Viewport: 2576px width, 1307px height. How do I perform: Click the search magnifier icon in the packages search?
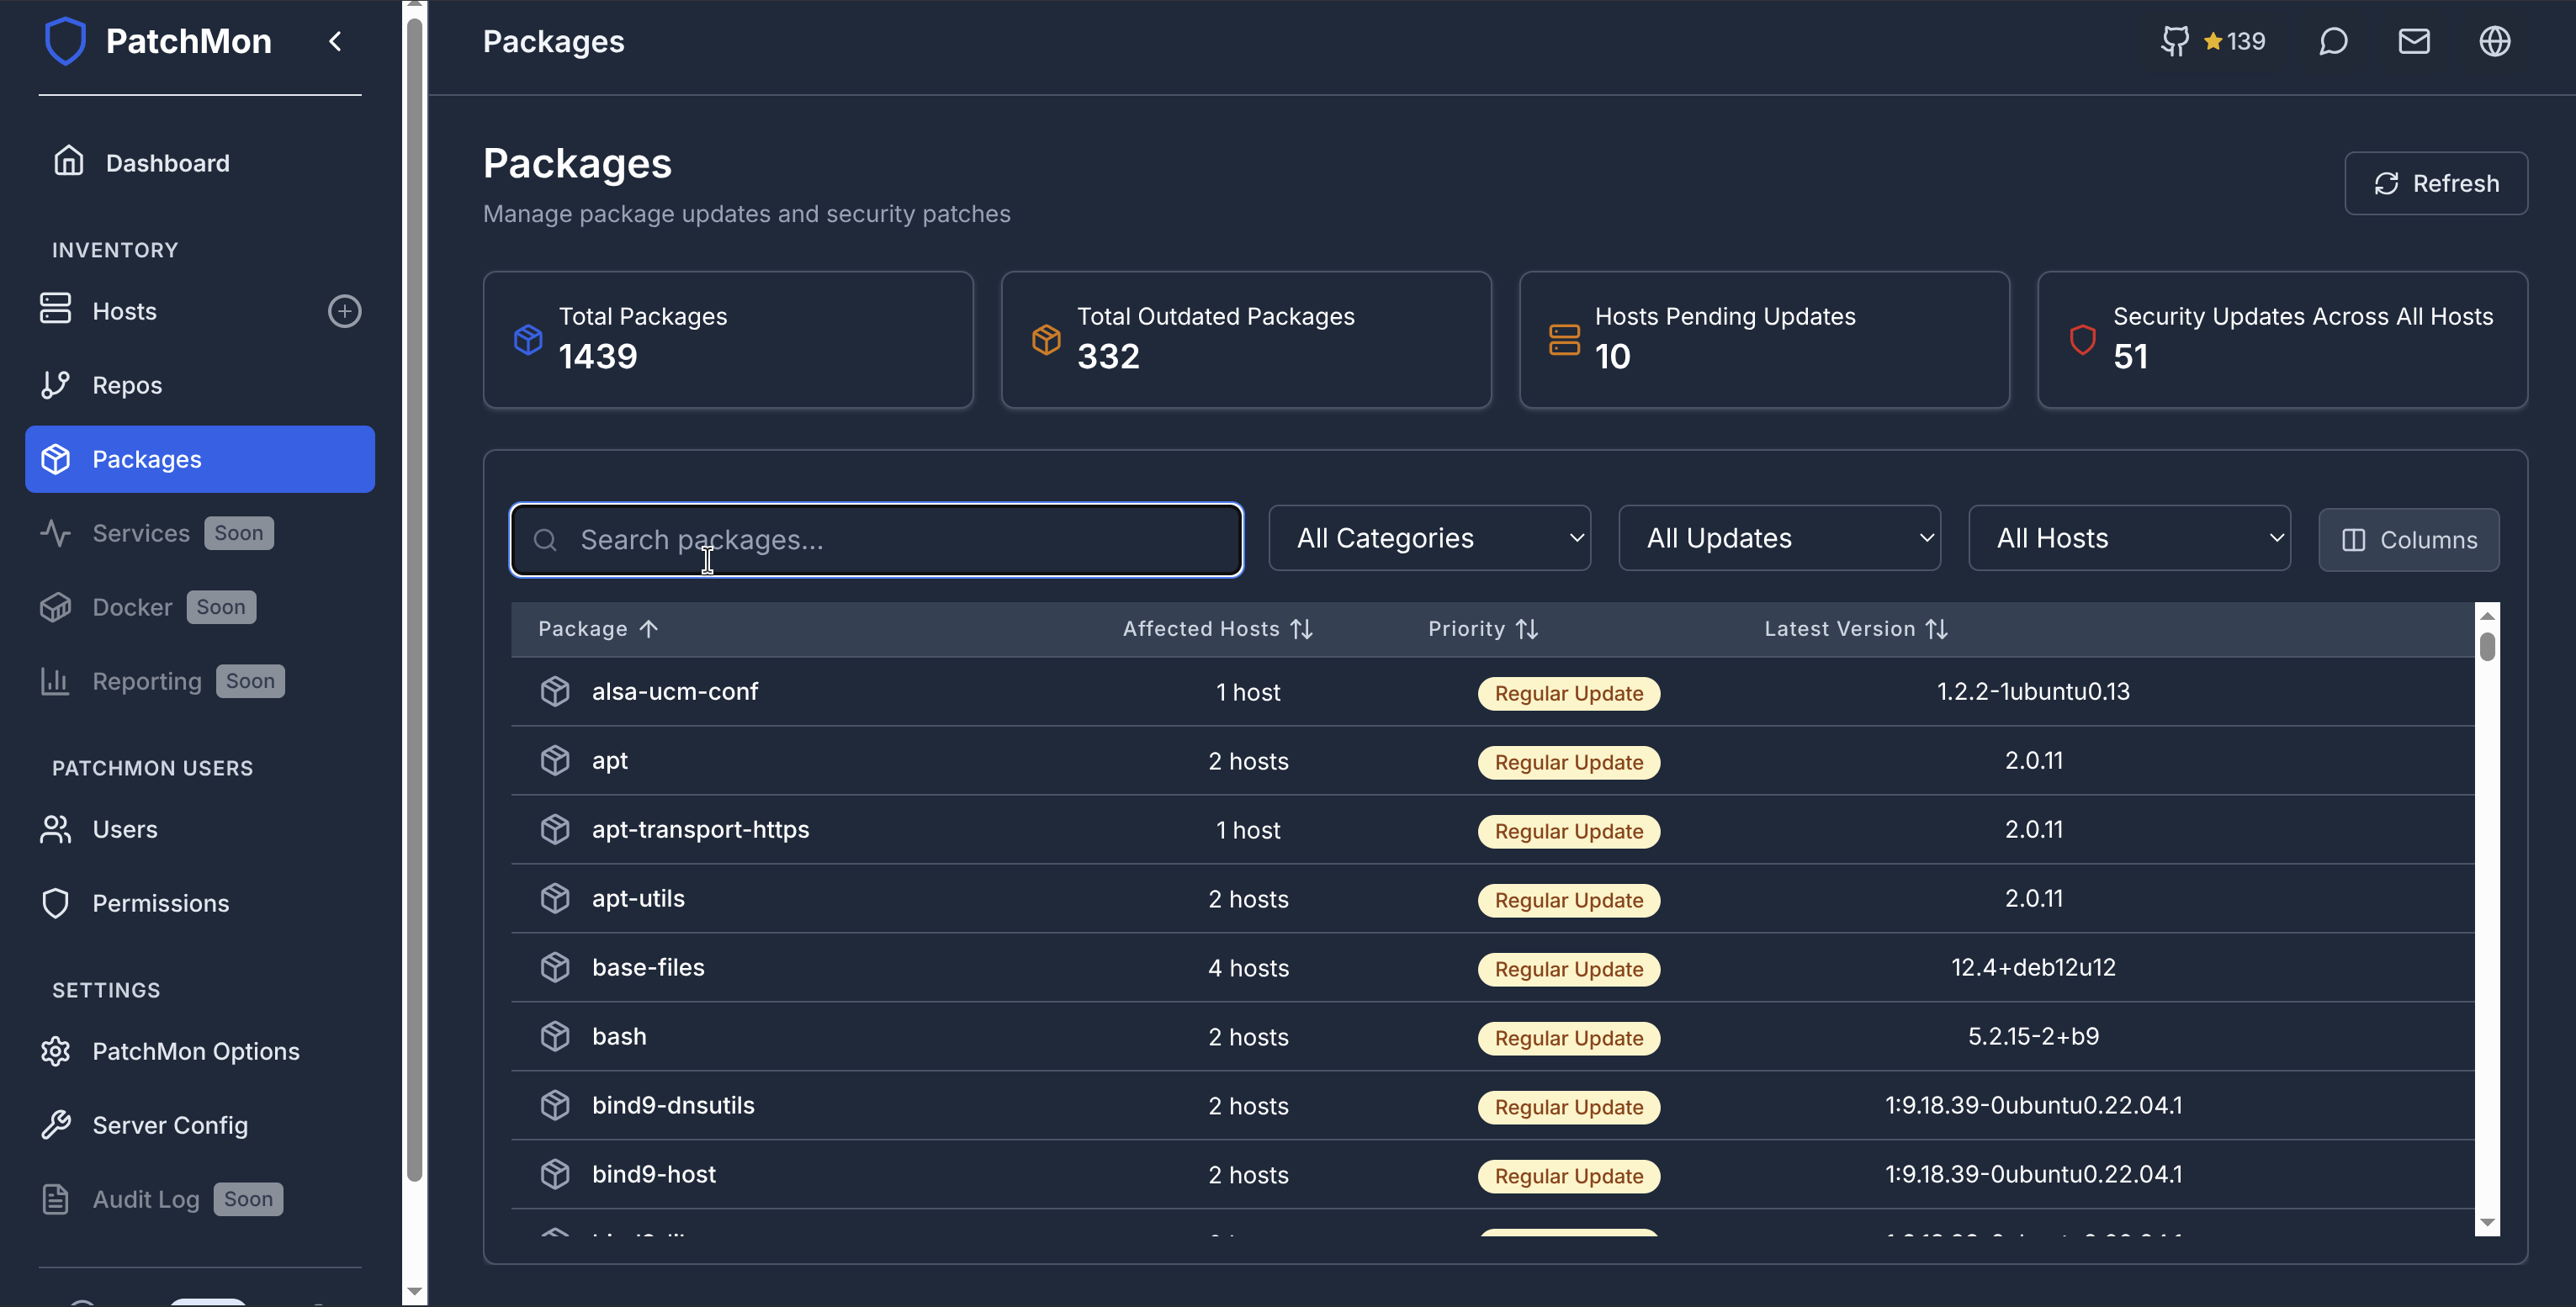(x=546, y=539)
